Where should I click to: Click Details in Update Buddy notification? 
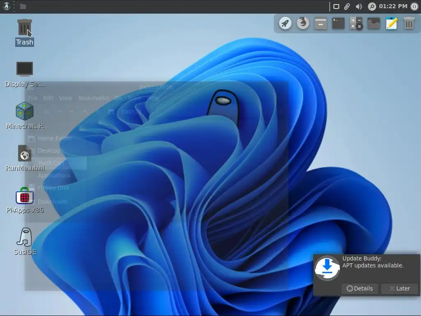point(359,288)
